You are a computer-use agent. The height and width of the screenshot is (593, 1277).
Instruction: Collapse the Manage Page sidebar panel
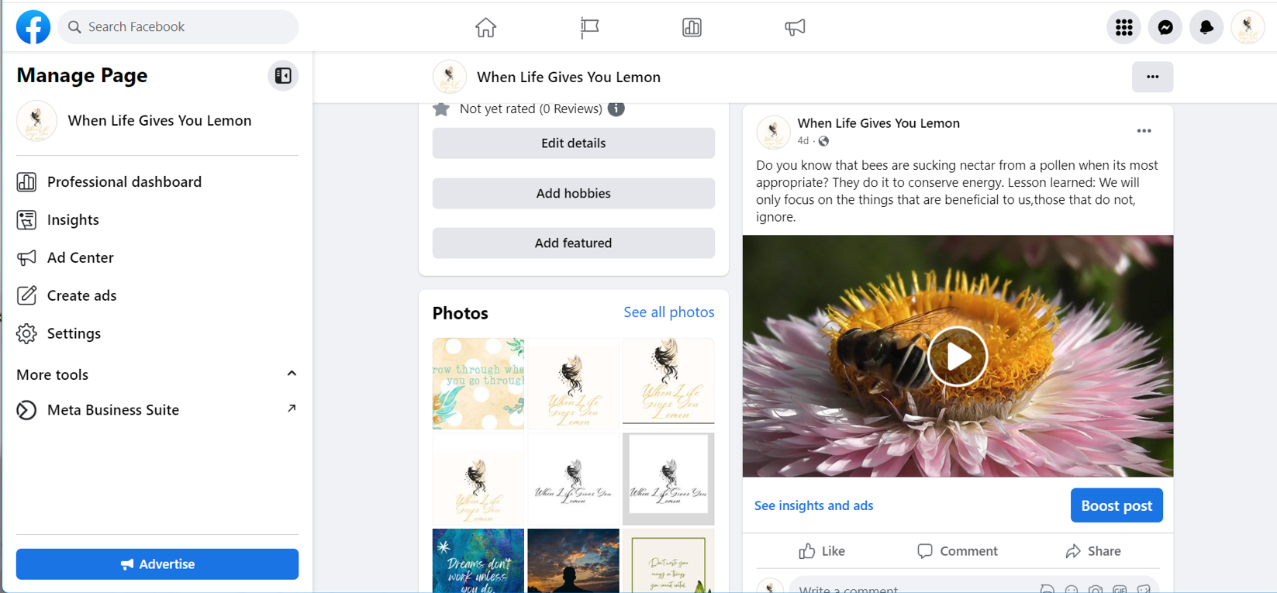click(283, 75)
